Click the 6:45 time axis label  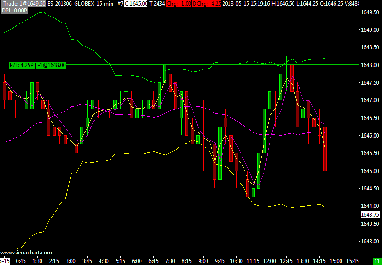(x=153, y=260)
